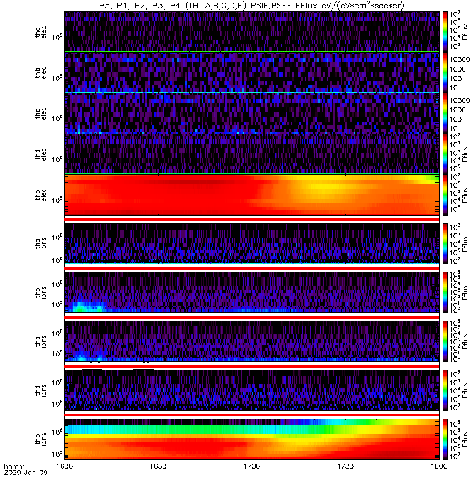
Task: Pick the thc ions panel color bar
Action: [x=445, y=341]
